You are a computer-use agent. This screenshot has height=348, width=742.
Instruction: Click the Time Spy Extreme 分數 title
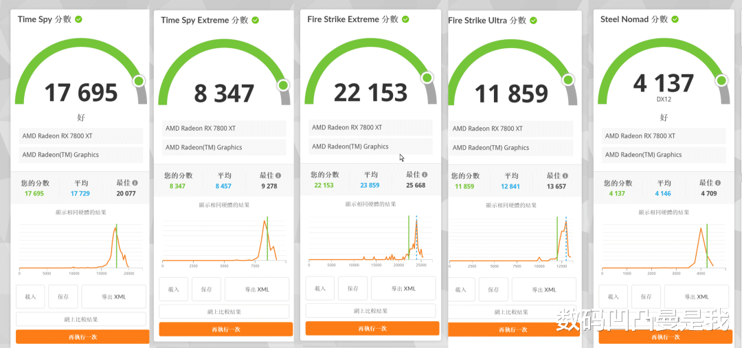pos(205,21)
